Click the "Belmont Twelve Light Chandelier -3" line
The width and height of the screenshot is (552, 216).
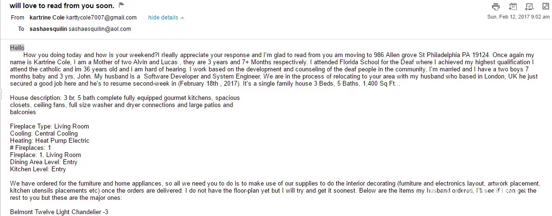[59, 211]
